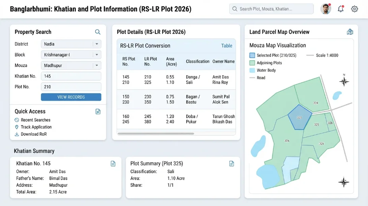Click the Land Parcel Map overview icon
The image size is (368, 206).
[350, 32]
